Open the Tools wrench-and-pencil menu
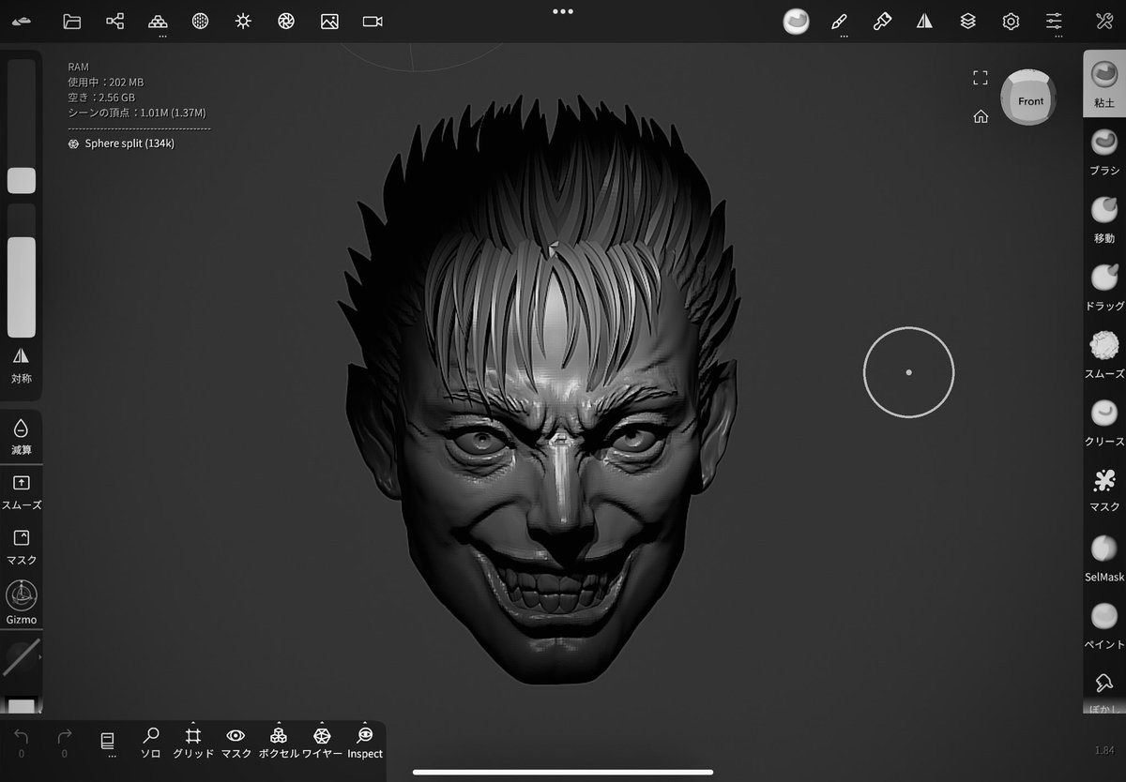Viewport: 1126px width, 782px height. (x=1104, y=22)
